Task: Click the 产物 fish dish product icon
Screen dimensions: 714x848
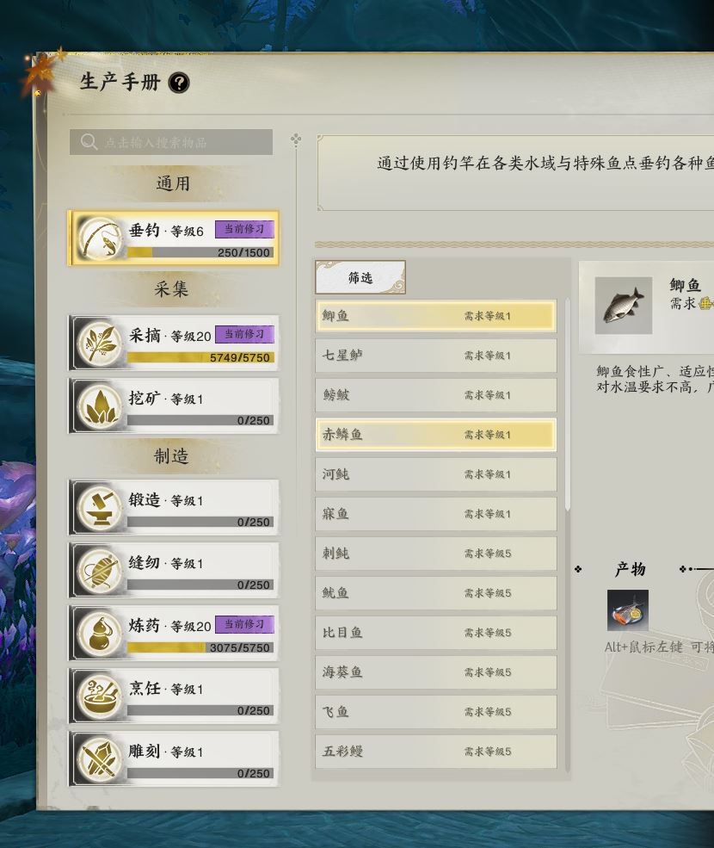Action: tap(627, 610)
